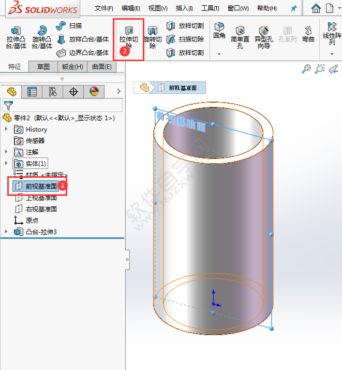342x370 pixels.
Task: Click part icon in viewport breadcrumb
Action: [x=145, y=88]
